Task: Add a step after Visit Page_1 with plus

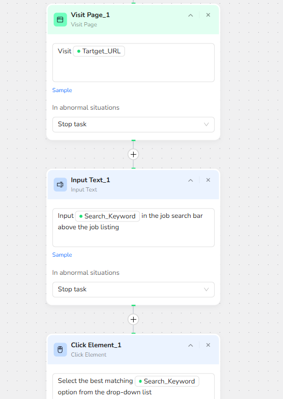Action: 133,154
